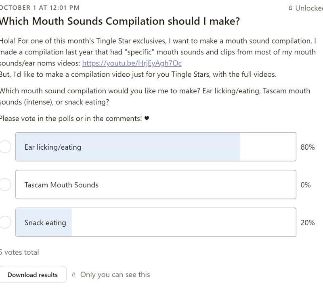Select the Snack eating radio button
323x293 pixels.
(x=5, y=222)
